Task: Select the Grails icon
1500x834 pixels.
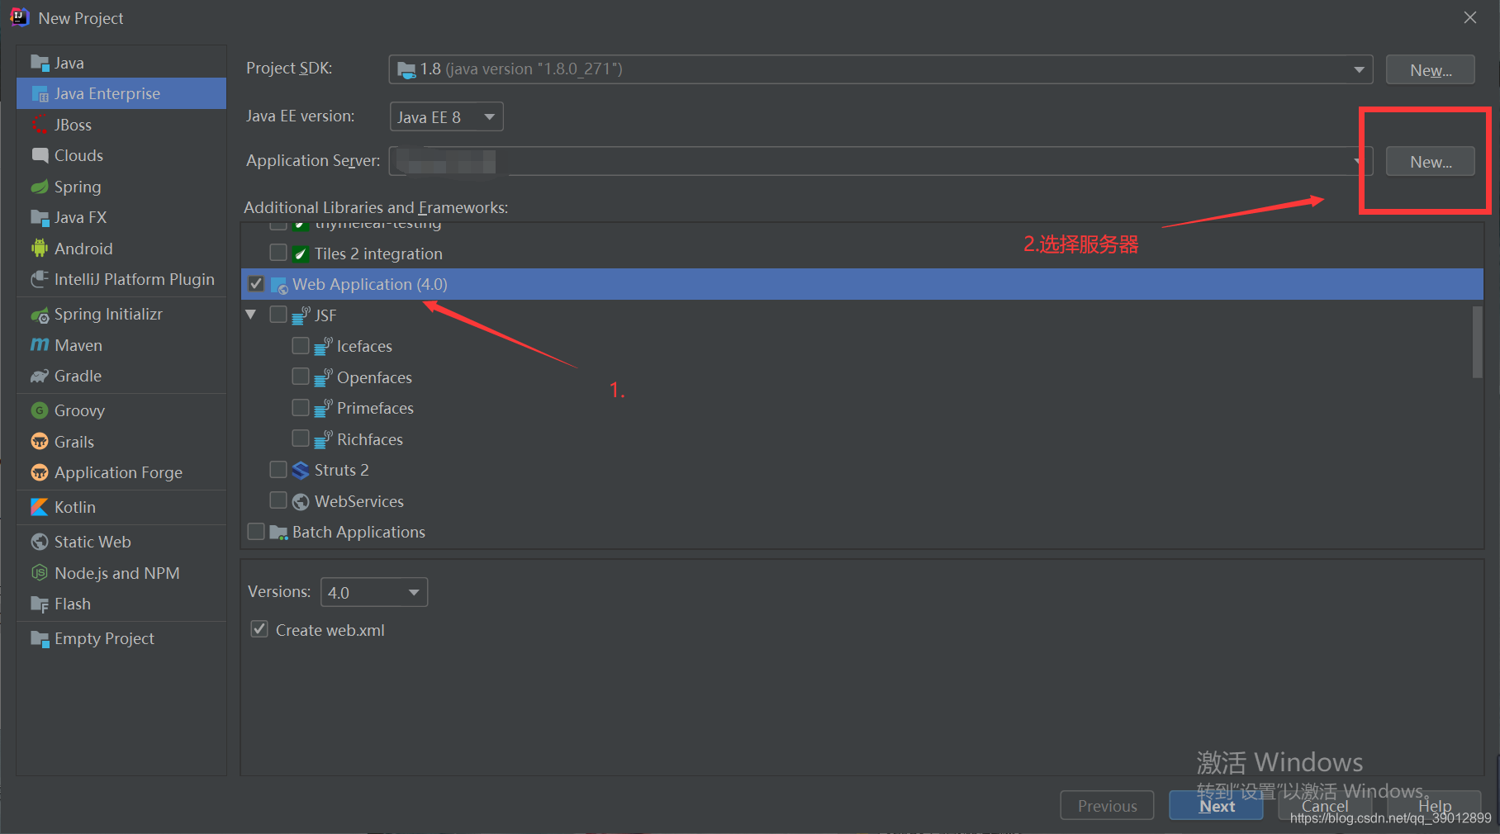Action: [x=40, y=442]
